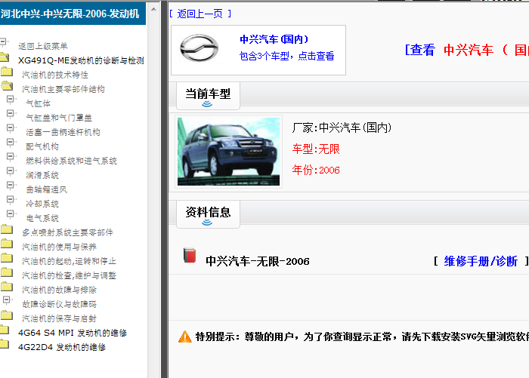529x378 pixels.
Task: Click the folder icon beside XG491Q-ME发动机的诊断与检测
Action: pos(5,57)
